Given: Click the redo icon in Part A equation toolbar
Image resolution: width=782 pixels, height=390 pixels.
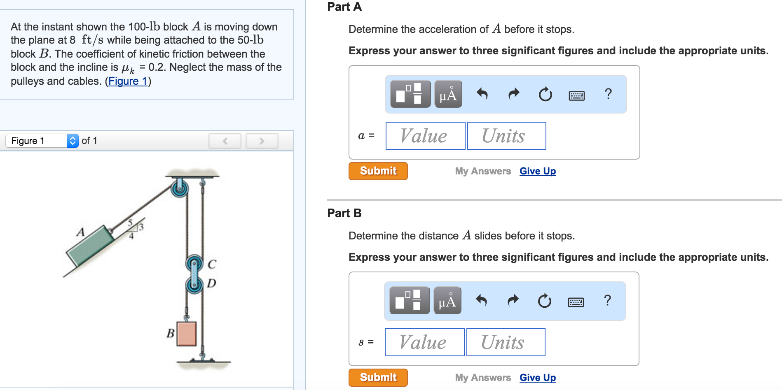Looking at the screenshot, I should click(513, 94).
